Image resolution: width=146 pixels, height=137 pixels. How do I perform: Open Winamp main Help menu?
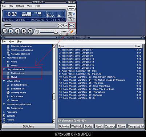click(38, 6)
